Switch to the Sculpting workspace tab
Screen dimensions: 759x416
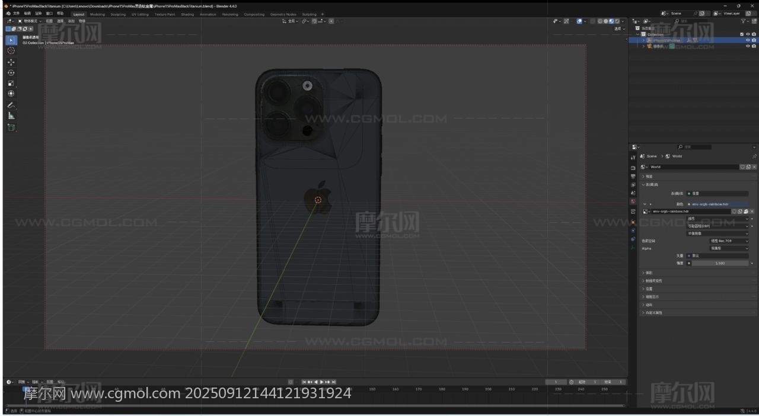(x=118, y=14)
